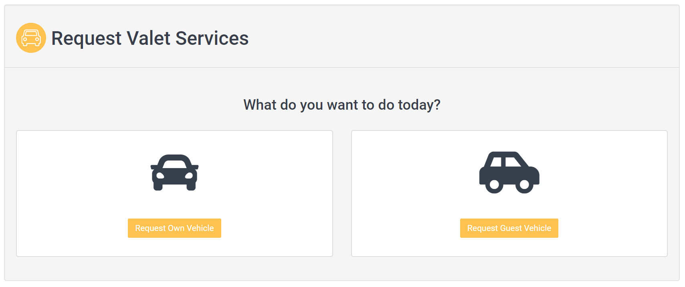Select the own vehicle card background
Image resolution: width=685 pixels, height=287 pixels.
pos(174,193)
